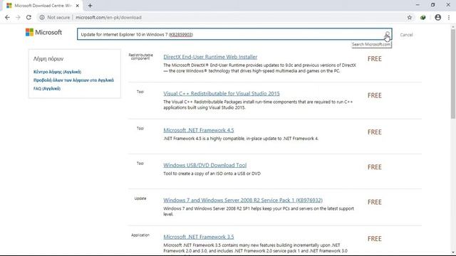The image size is (456, 256).
Task: Open Windows USB/DVD Download Tool link
Action: [x=205, y=165]
